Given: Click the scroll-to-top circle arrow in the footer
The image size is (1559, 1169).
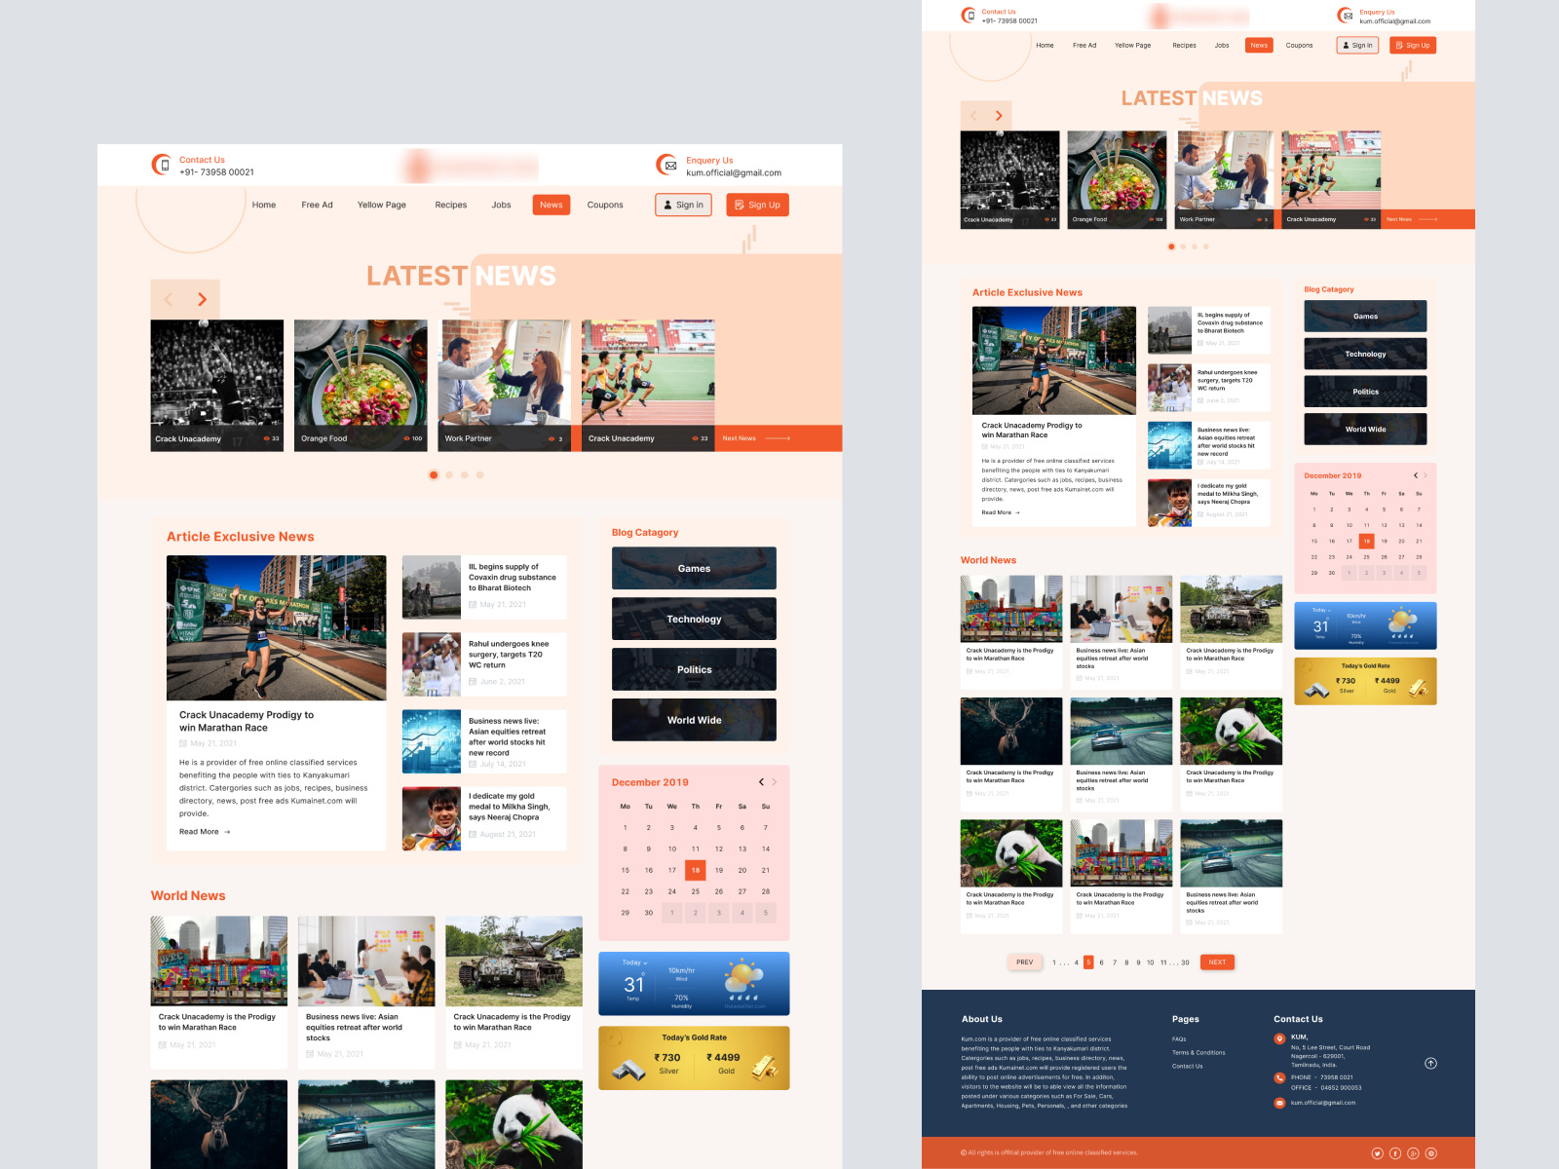Looking at the screenshot, I should 1431,1063.
